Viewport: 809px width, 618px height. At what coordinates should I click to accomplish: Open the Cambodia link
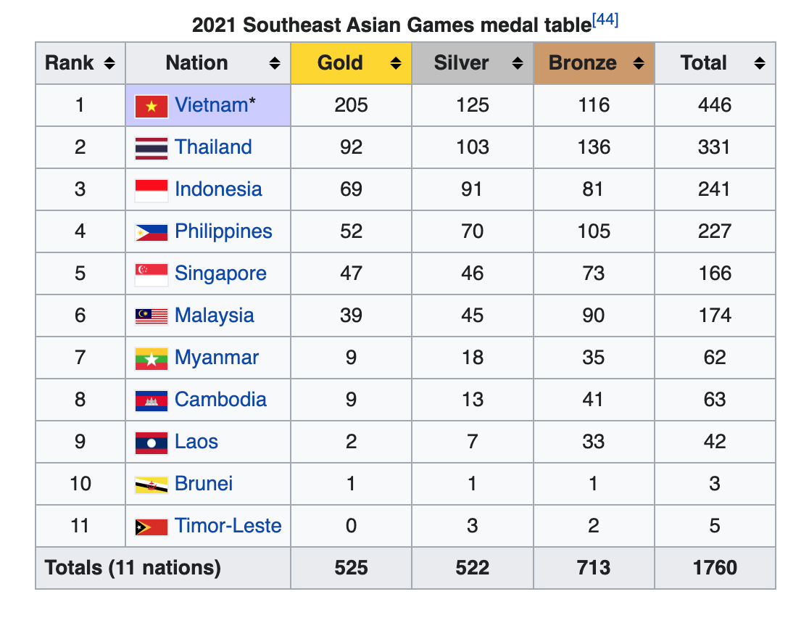(220, 399)
